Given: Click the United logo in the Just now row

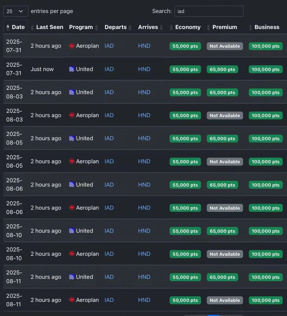Looking at the screenshot, I should 72,69.
